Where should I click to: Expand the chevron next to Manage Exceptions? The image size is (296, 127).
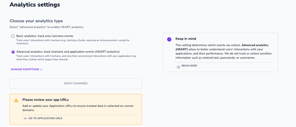coord(41,70)
